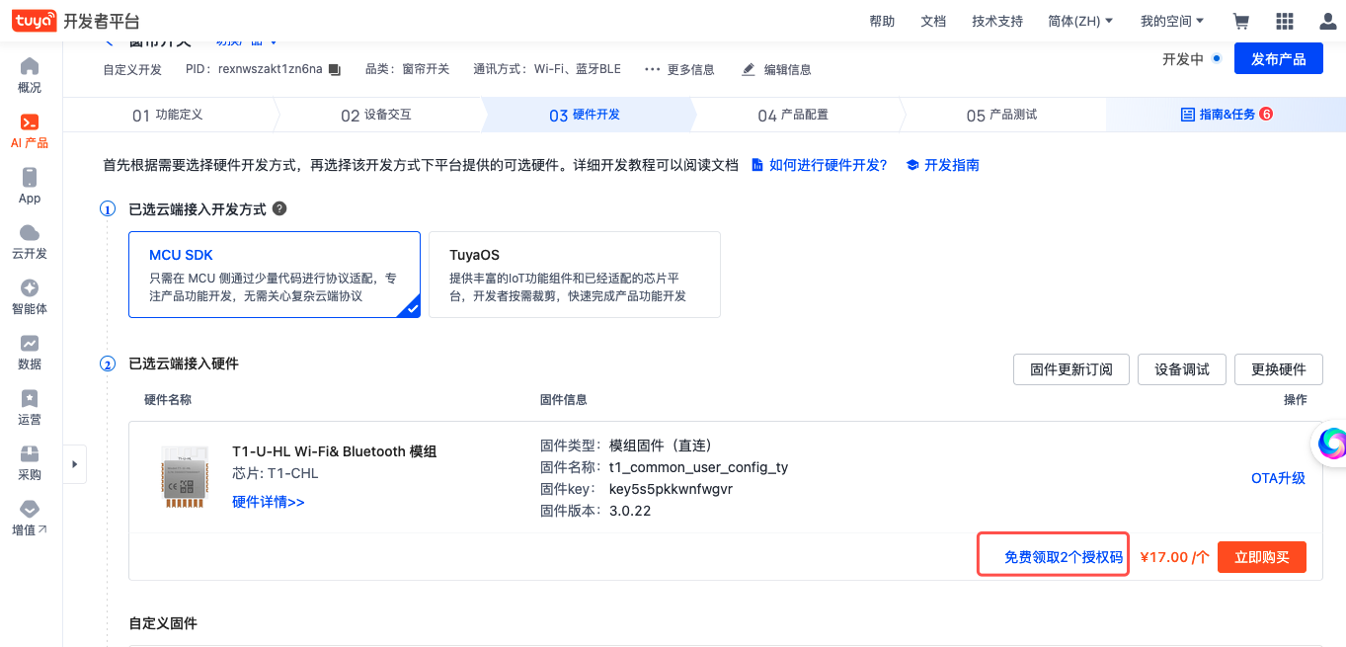Open the 如何进行硬件开发? link text
Viewport: 1346px width, 647px height.
[829, 165]
